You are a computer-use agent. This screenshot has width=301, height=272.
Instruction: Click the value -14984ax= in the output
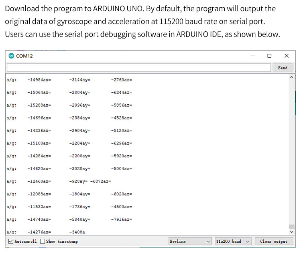39,80
